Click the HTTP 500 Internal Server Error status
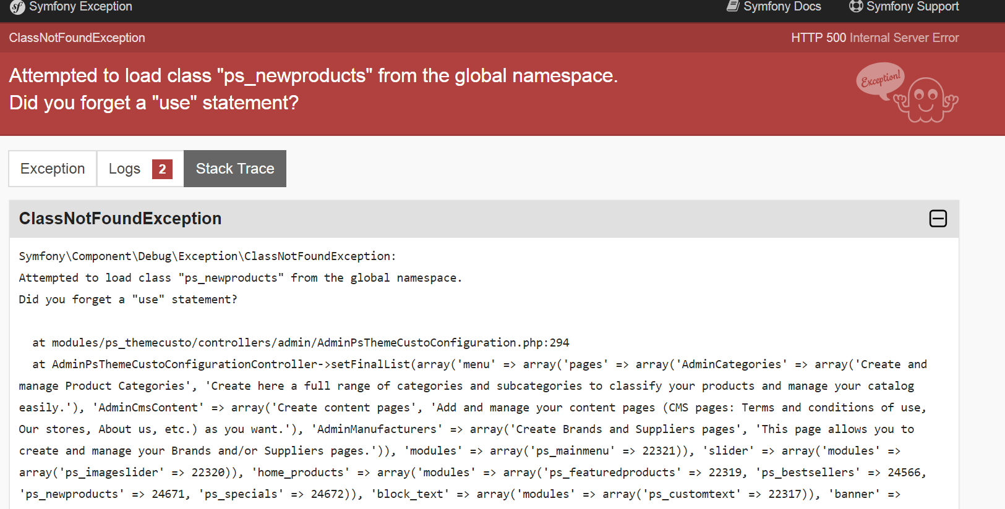This screenshot has height=509, width=1005. click(x=875, y=38)
